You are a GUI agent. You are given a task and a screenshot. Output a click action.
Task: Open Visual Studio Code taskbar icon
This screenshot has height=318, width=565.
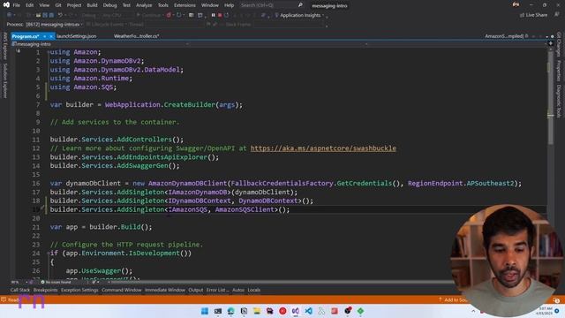pyautogui.click(x=308, y=311)
